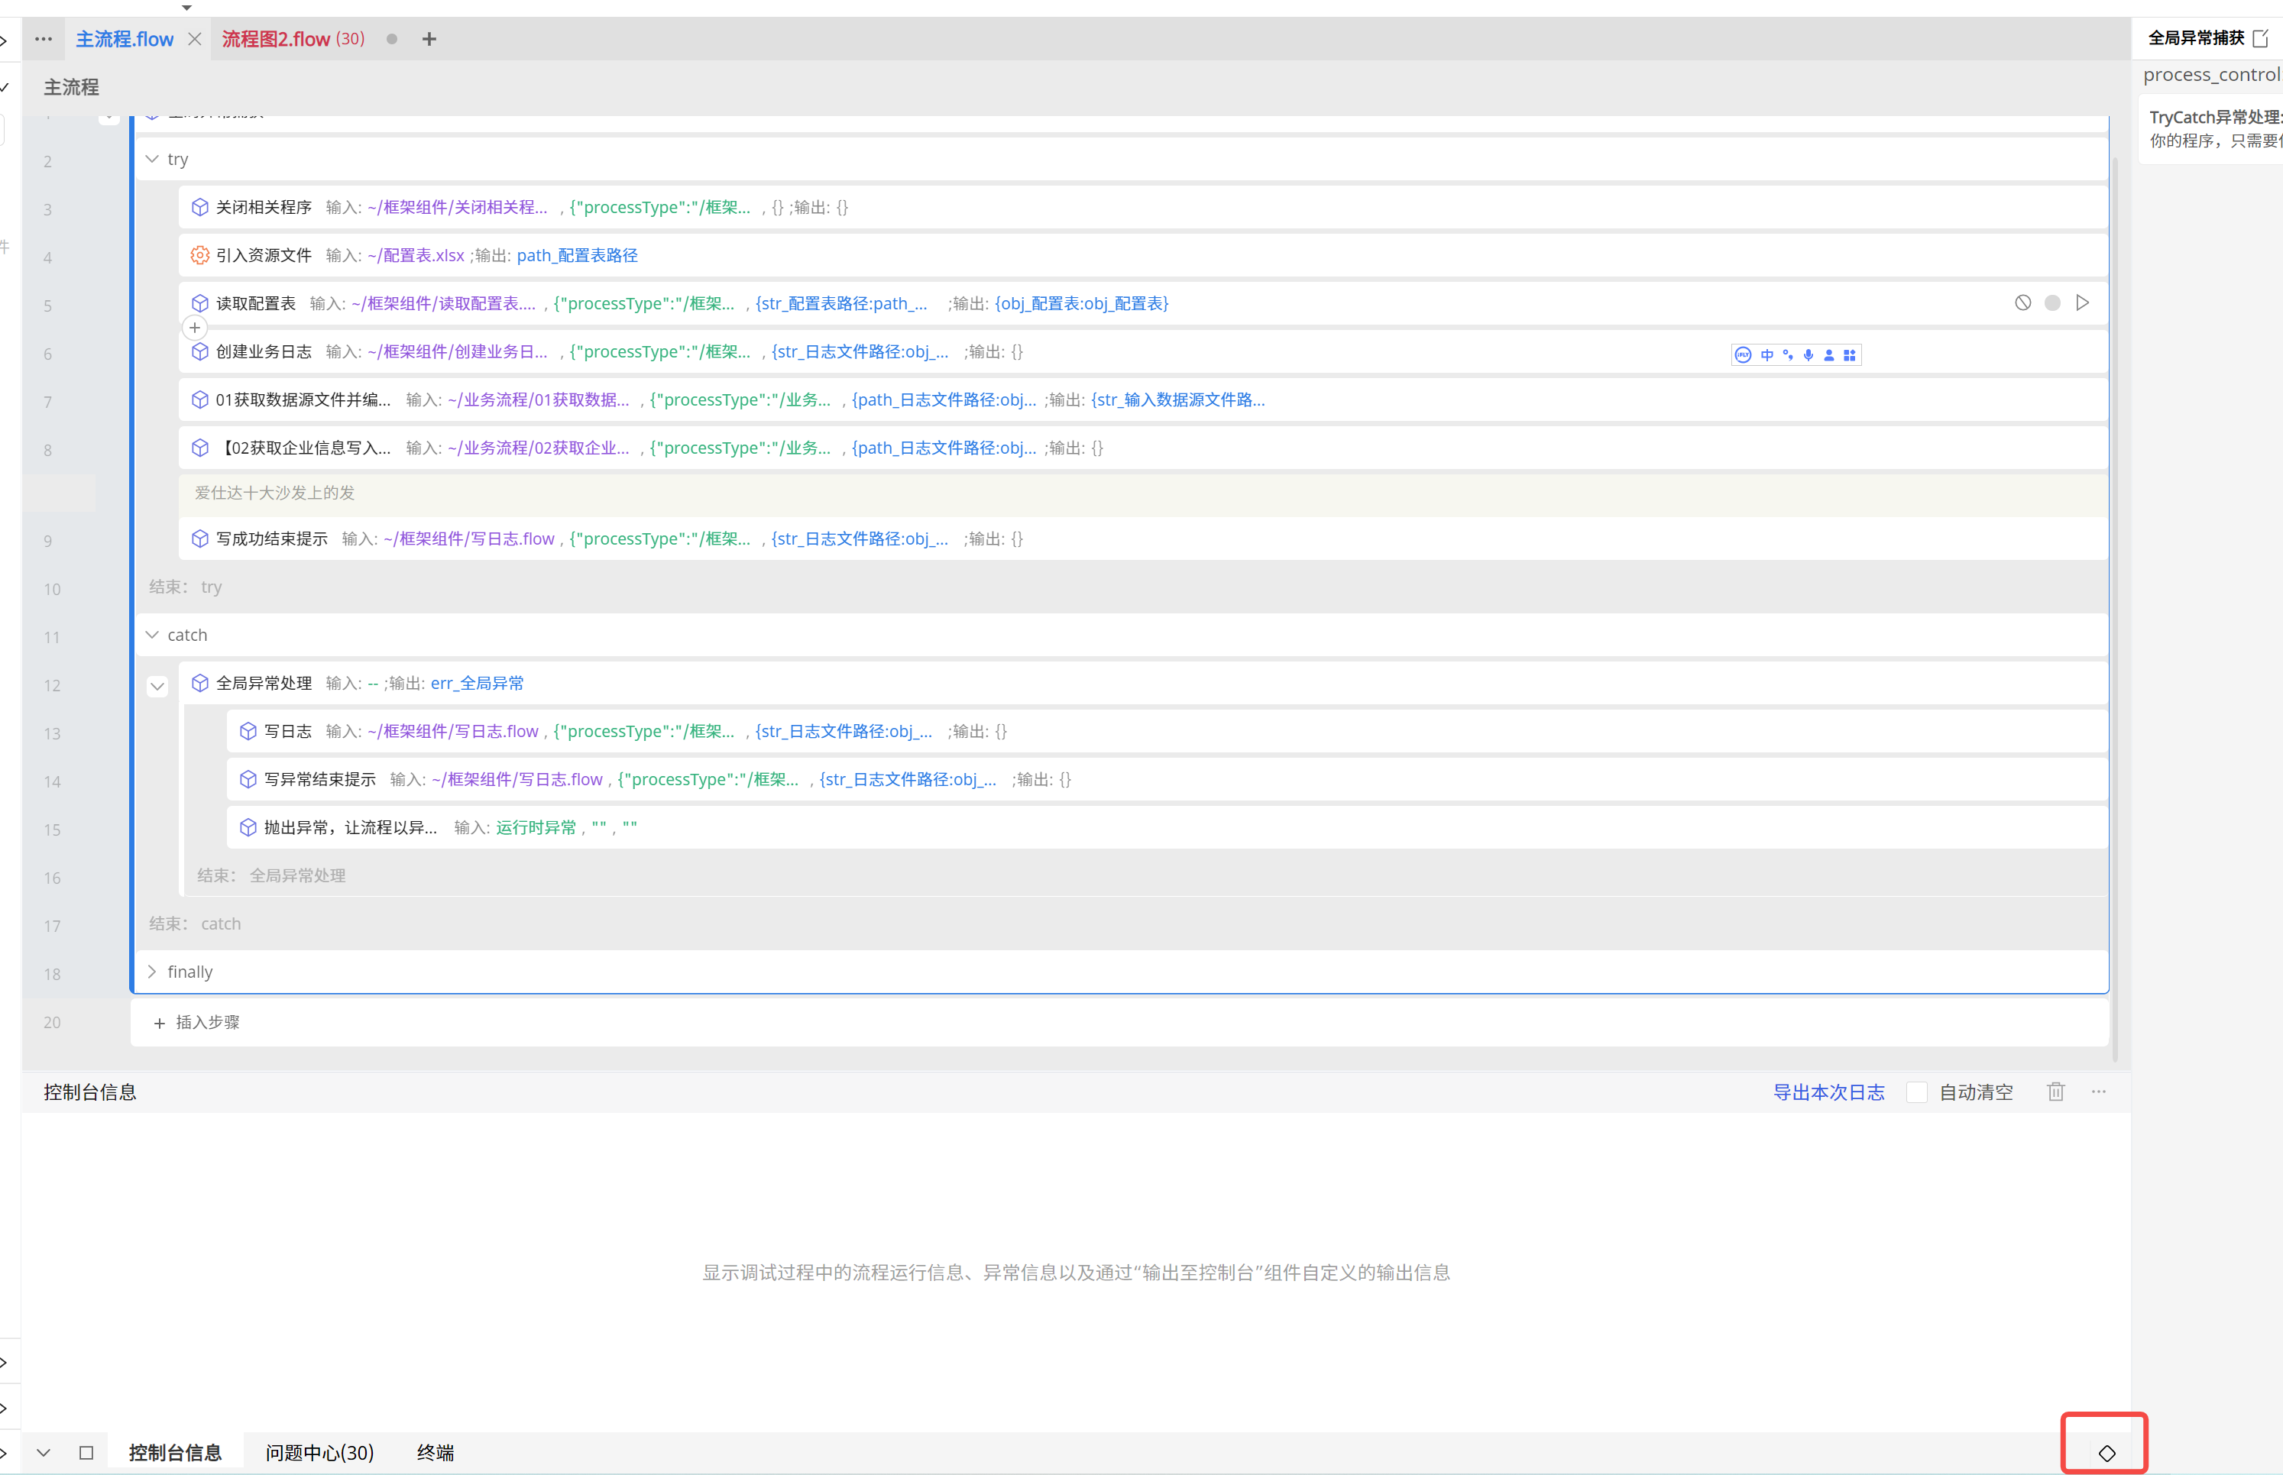Viewport: 2283px width, 1475px height.
Task: Enable the 自动清空 checkbox
Action: pyautogui.click(x=1917, y=1093)
